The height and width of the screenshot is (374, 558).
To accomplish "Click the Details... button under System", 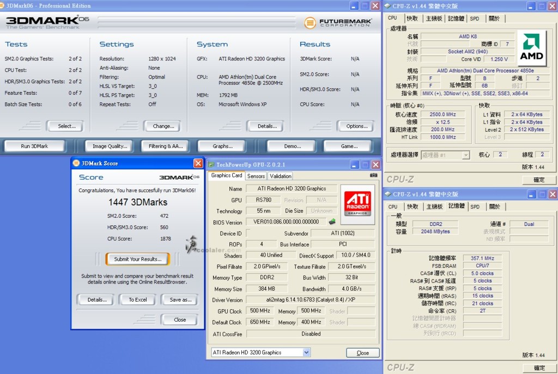I will pos(265,126).
